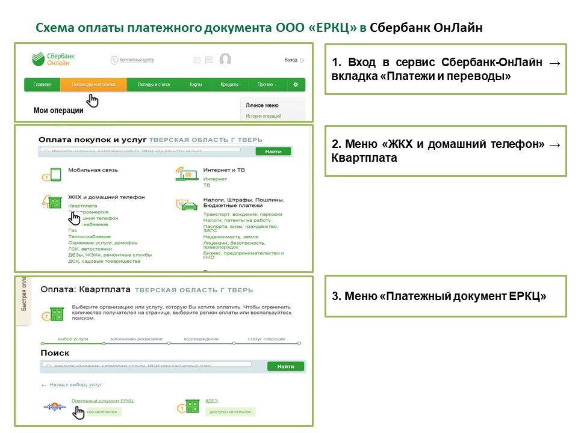This screenshot has height=433, width=578.
Task: Open the Вклады и счета tab
Action: [x=154, y=84]
